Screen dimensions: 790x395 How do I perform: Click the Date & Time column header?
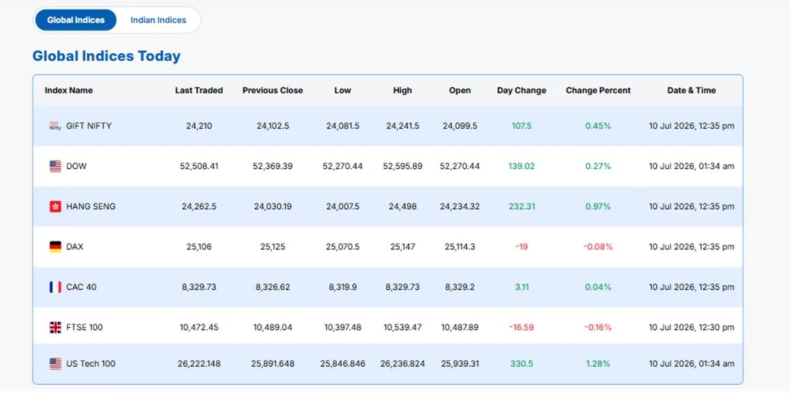[691, 91]
